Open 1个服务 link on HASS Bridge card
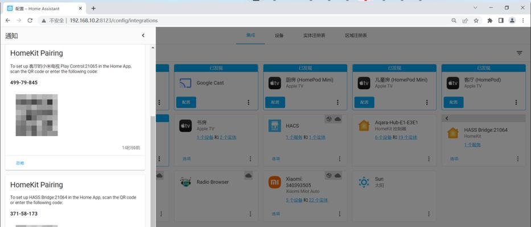This screenshot has height=227, width=531. tap(472, 145)
